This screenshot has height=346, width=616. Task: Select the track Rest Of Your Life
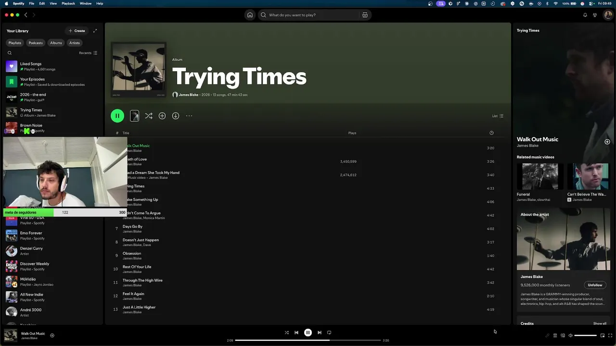[x=308, y=269]
